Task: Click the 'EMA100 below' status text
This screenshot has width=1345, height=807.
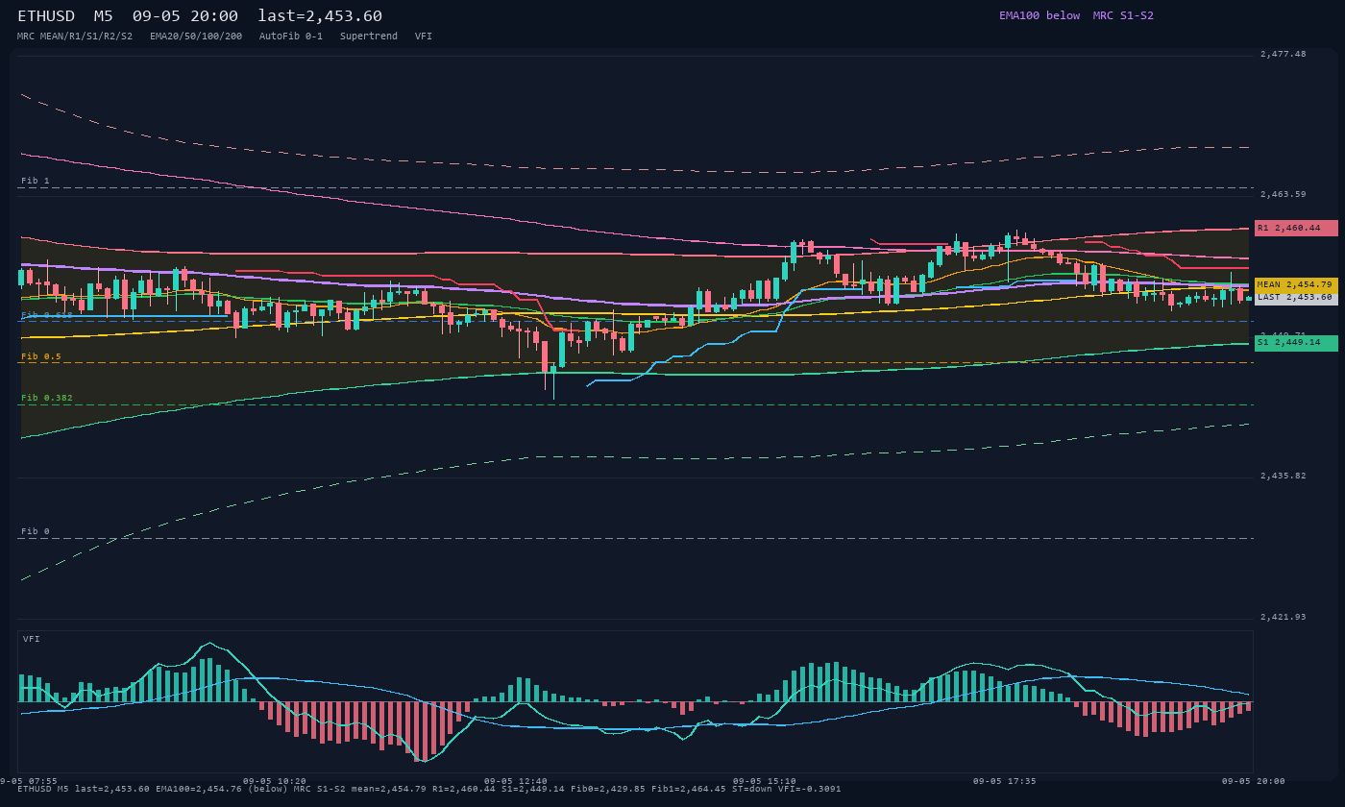Action: tap(1039, 15)
